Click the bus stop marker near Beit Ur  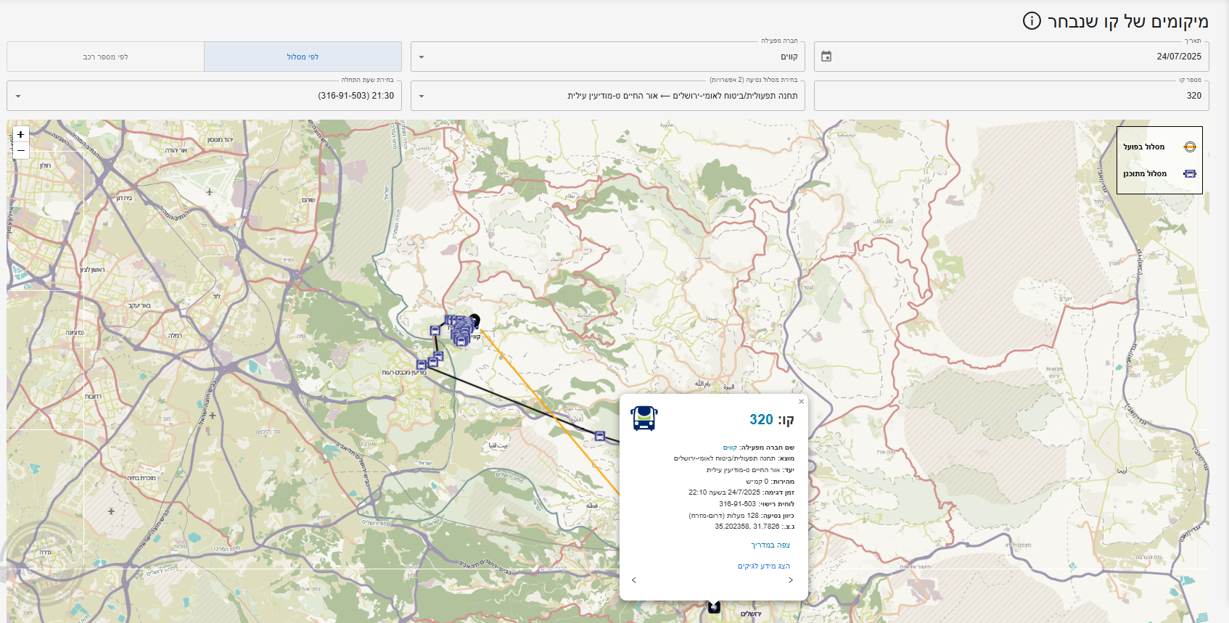(600, 436)
